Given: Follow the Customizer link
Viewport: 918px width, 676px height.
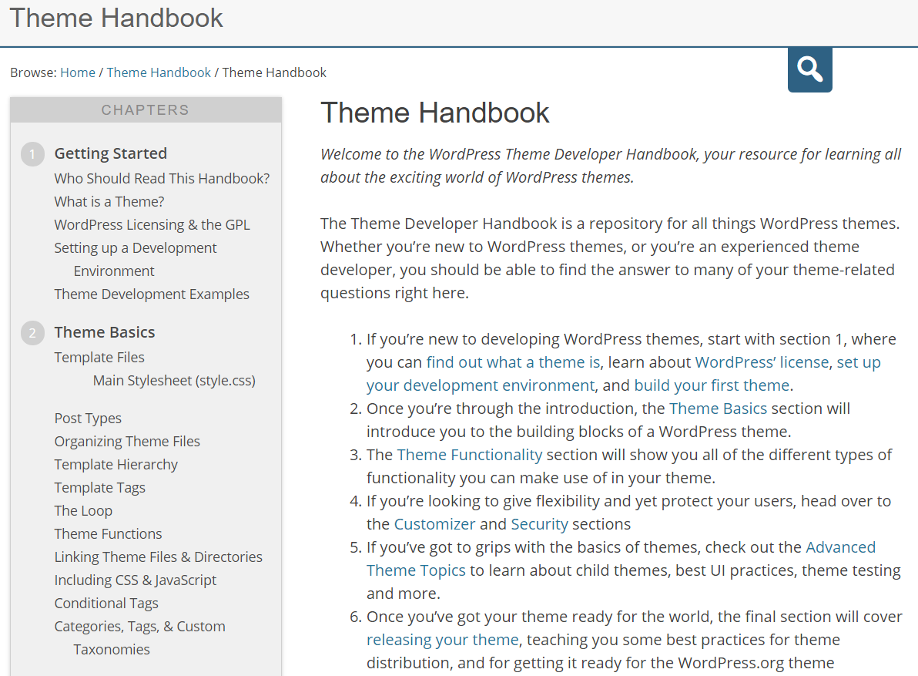Looking at the screenshot, I should (x=434, y=524).
